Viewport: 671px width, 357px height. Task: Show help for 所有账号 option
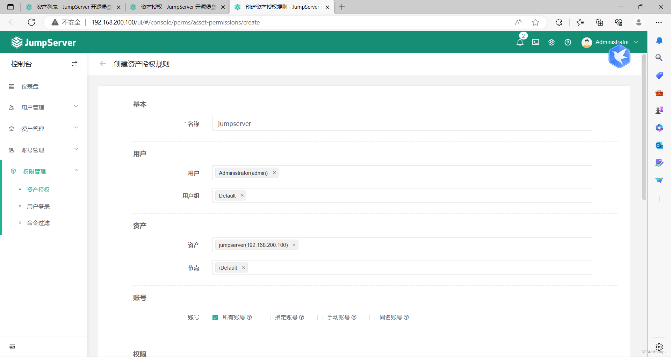[x=249, y=317]
